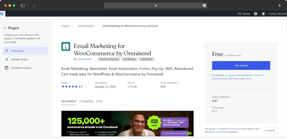Screen dimensions: 287x139
Task: Click the email marketing tag
Action: (x=109, y=59)
